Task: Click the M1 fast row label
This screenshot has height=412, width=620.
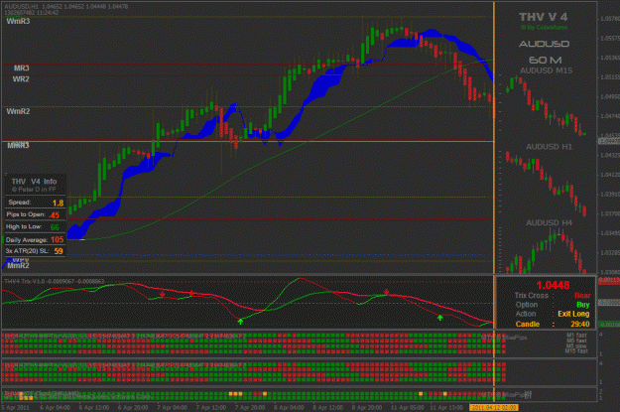Action: coord(577,336)
